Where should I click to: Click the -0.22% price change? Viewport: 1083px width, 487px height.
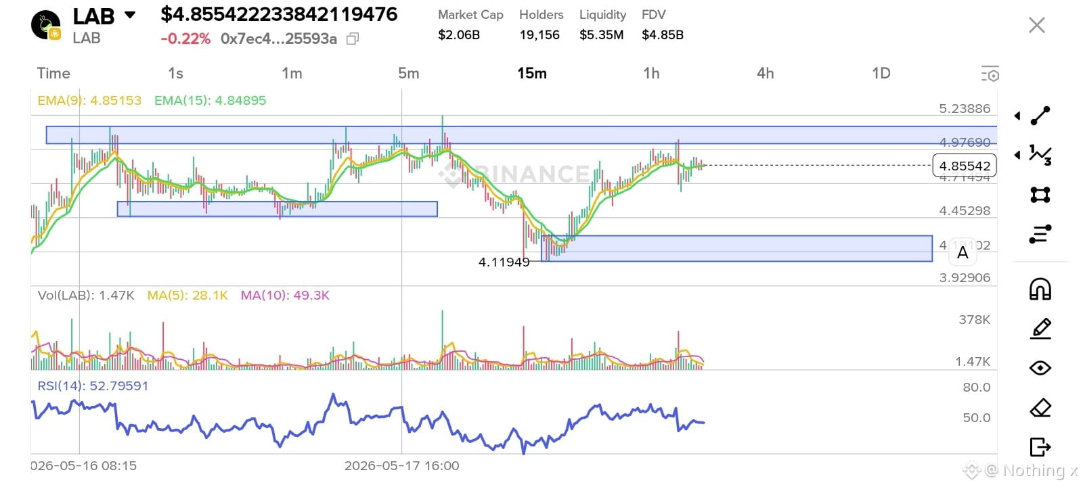(x=185, y=39)
